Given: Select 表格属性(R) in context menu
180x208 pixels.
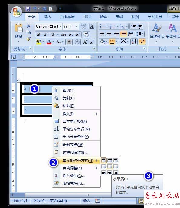Looking at the screenshot, I should (76, 183).
